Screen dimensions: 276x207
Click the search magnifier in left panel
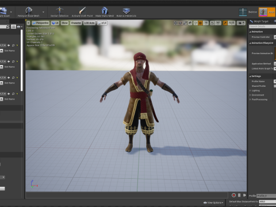tap(7, 26)
